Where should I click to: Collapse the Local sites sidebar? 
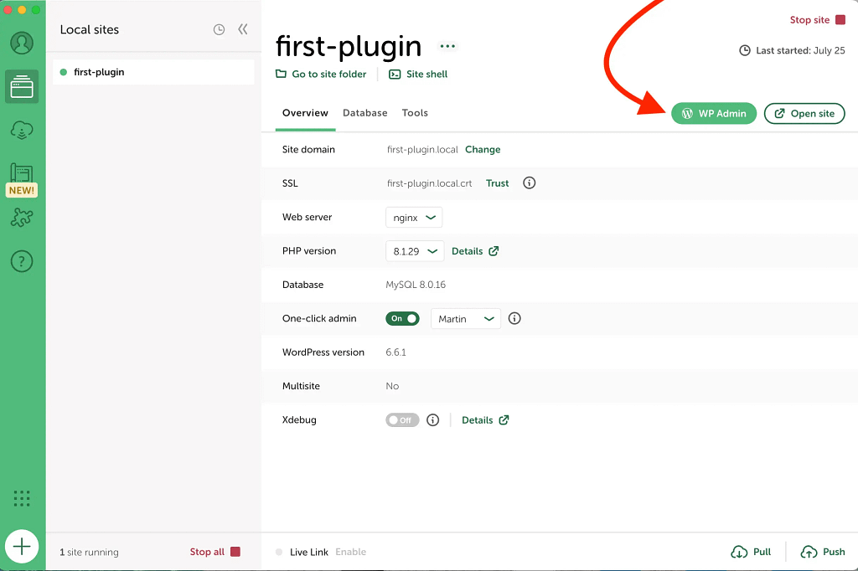pos(243,29)
